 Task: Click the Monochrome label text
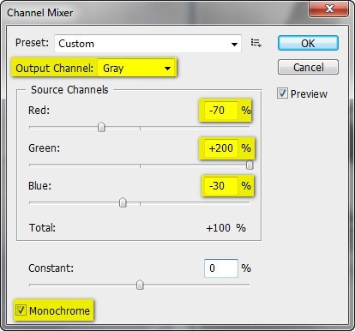point(59,310)
